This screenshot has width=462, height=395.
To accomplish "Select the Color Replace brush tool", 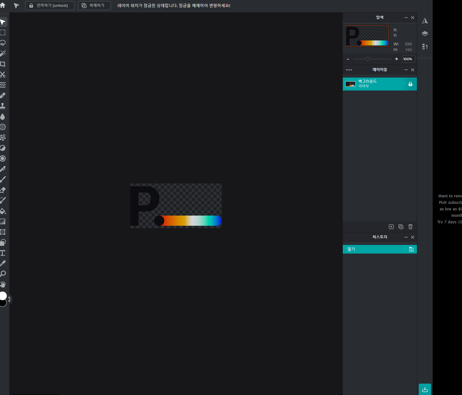I will click(x=3, y=200).
